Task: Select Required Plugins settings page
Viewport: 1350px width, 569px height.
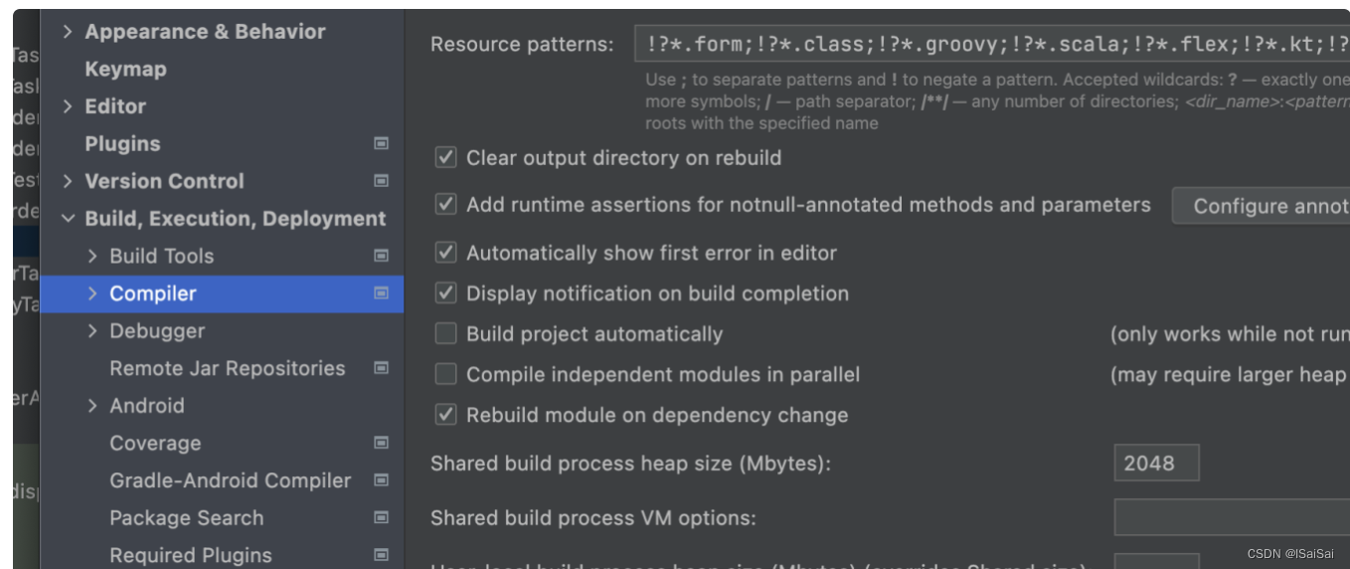Action: (x=190, y=555)
